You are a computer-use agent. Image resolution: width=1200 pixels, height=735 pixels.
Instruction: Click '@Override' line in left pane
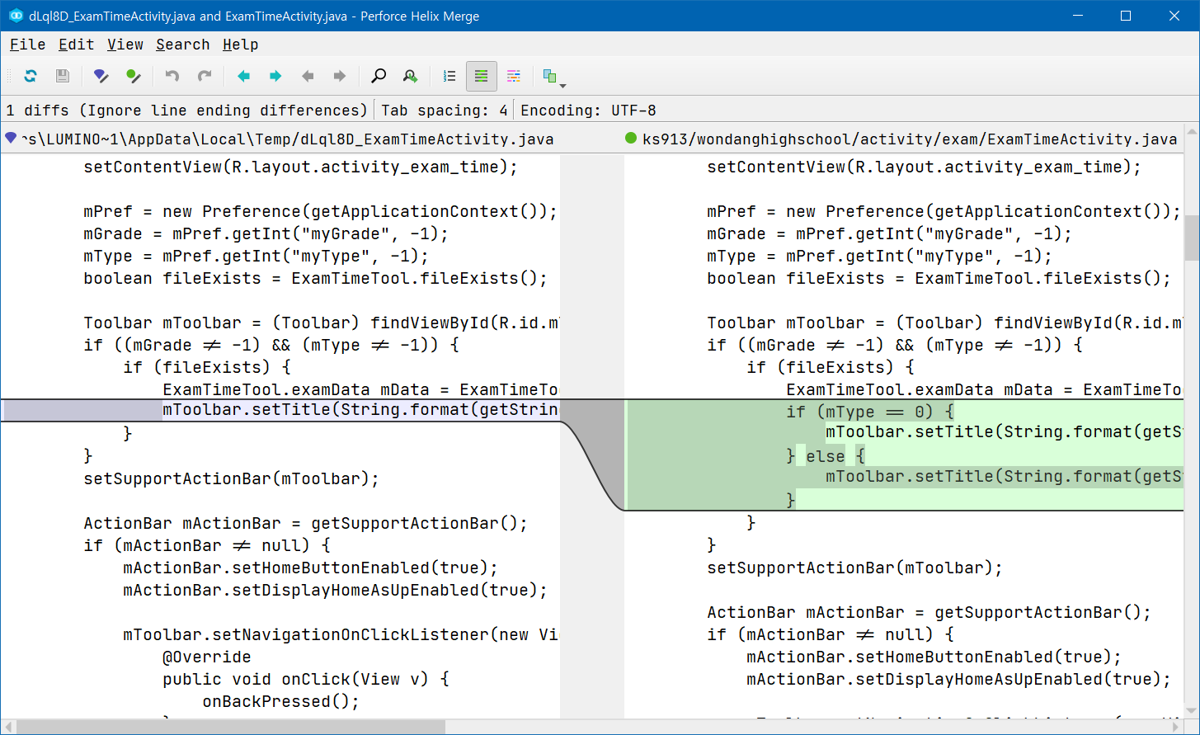coord(207,657)
